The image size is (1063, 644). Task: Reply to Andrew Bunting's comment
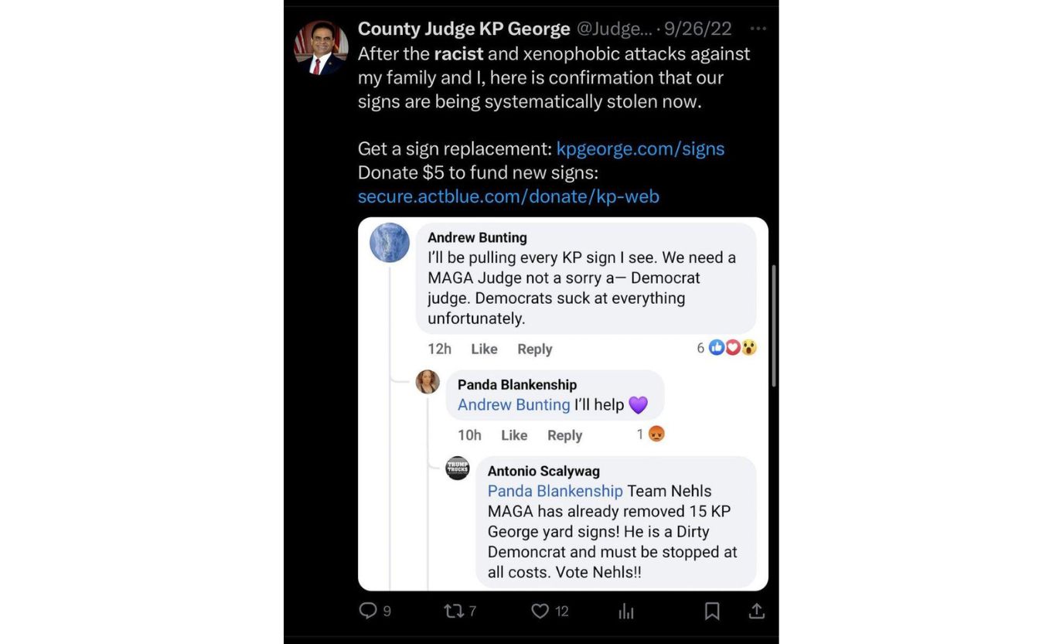534,349
